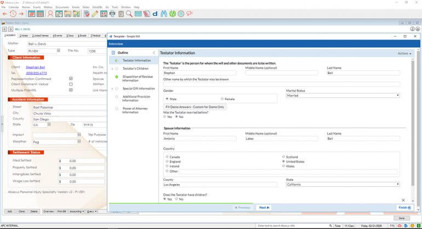Toggle Client Statement: Verbal checkbox
Screen dimensions: 422x229
tap(71, 84)
